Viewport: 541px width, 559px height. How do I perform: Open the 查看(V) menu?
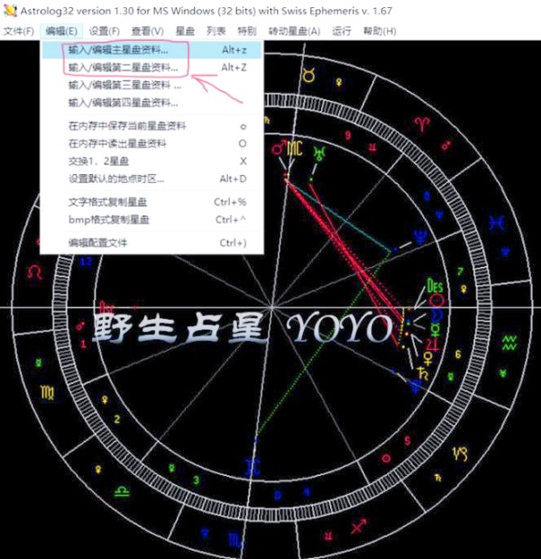click(x=147, y=32)
